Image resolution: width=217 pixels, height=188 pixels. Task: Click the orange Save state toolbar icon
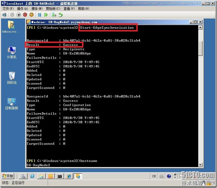(x=32, y=15)
